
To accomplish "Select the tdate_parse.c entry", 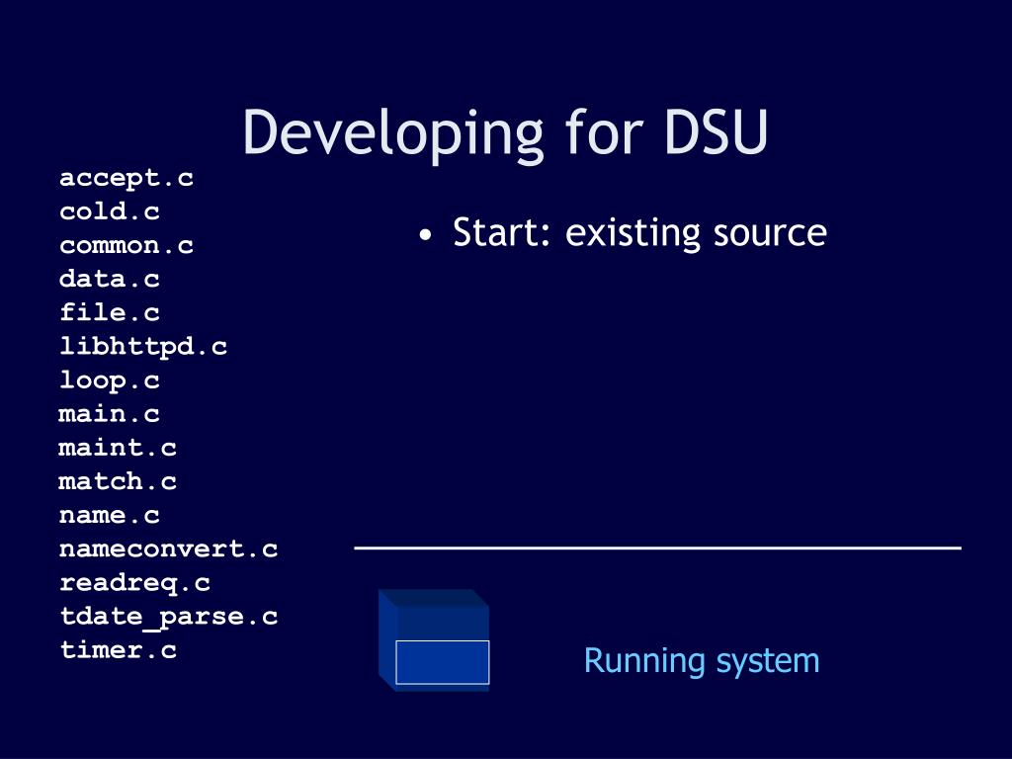I will tap(168, 617).
